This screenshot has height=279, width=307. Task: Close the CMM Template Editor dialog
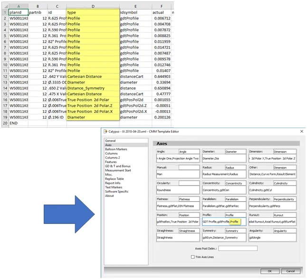point(301,131)
